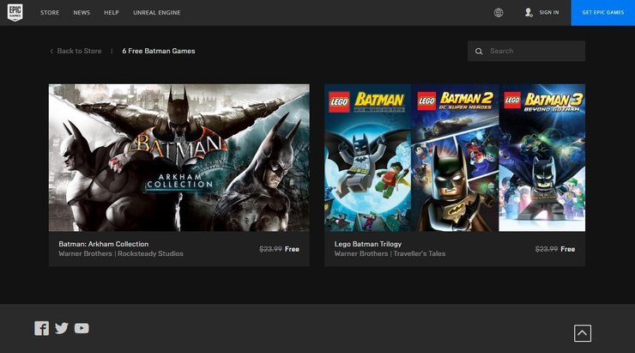This screenshot has height=353, width=635.
Task: Open the Store menu
Action: click(50, 13)
